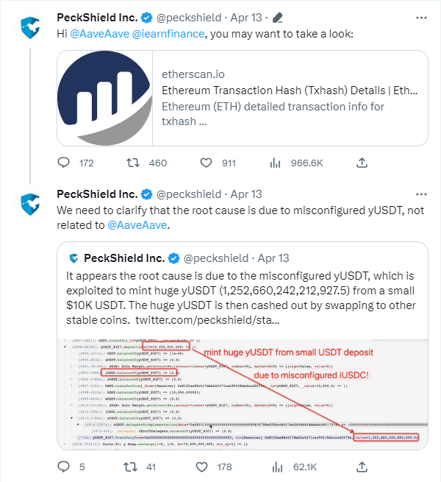The height and width of the screenshot is (482, 441).
Task: Like the first tweet with 911 likes
Action: [206, 163]
